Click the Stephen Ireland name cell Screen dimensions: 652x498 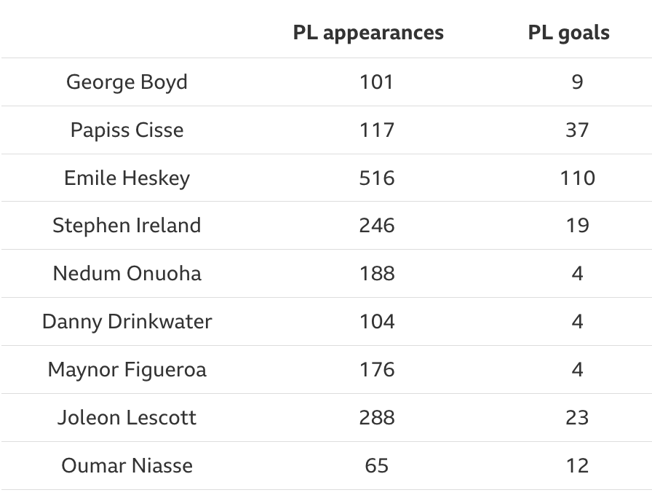tap(127, 226)
